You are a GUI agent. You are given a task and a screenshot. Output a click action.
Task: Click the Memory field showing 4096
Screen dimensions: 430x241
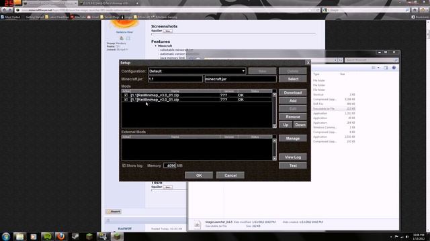[x=169, y=165]
